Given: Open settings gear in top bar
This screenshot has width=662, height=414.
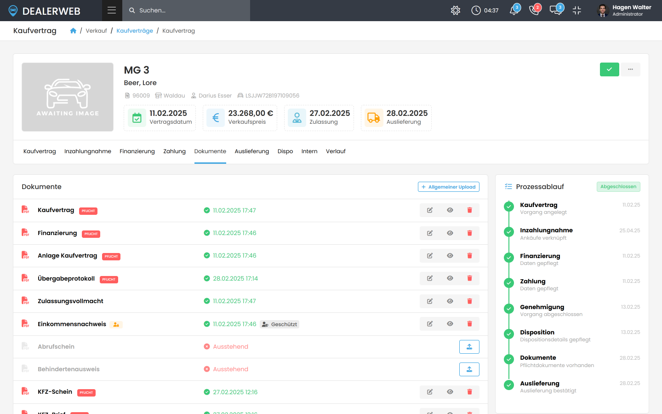Looking at the screenshot, I should [456, 10].
